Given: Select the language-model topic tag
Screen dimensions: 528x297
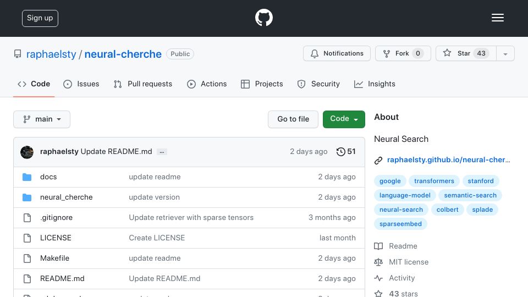Looking at the screenshot, I should pos(405,195).
